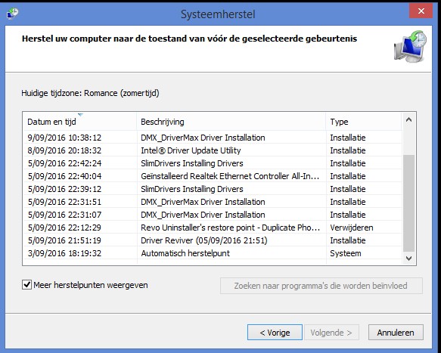Uncheck Meer herstelpunten weergeven checkbox
The image size is (441, 353).
(26, 285)
